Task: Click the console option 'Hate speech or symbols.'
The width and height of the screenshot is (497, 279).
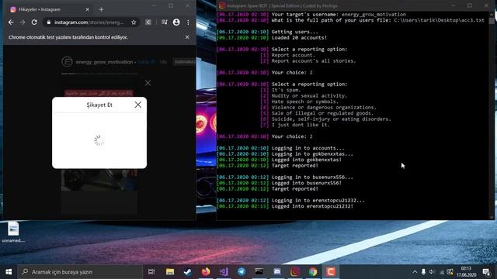Action: [304, 102]
